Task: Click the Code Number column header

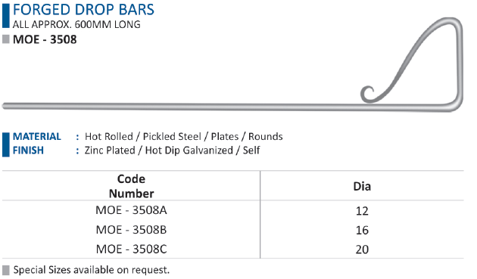Action: pos(132,186)
